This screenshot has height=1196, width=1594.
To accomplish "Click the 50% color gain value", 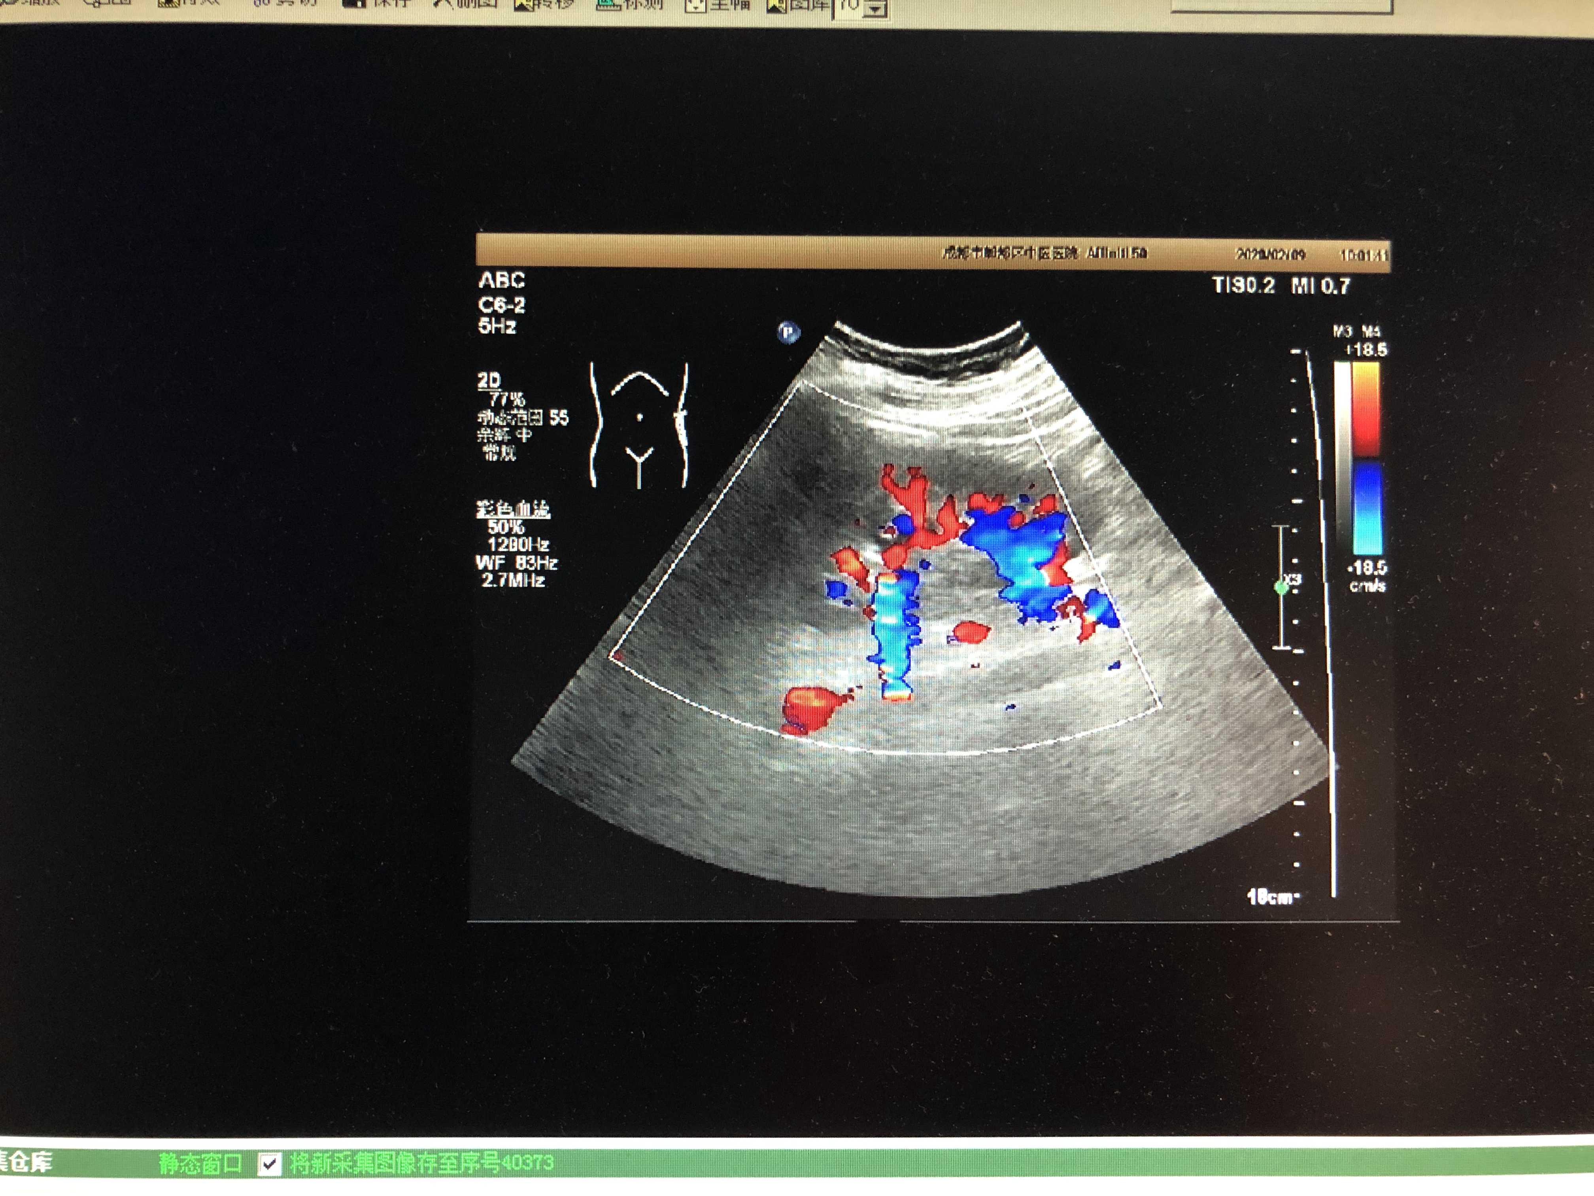I will point(506,527).
